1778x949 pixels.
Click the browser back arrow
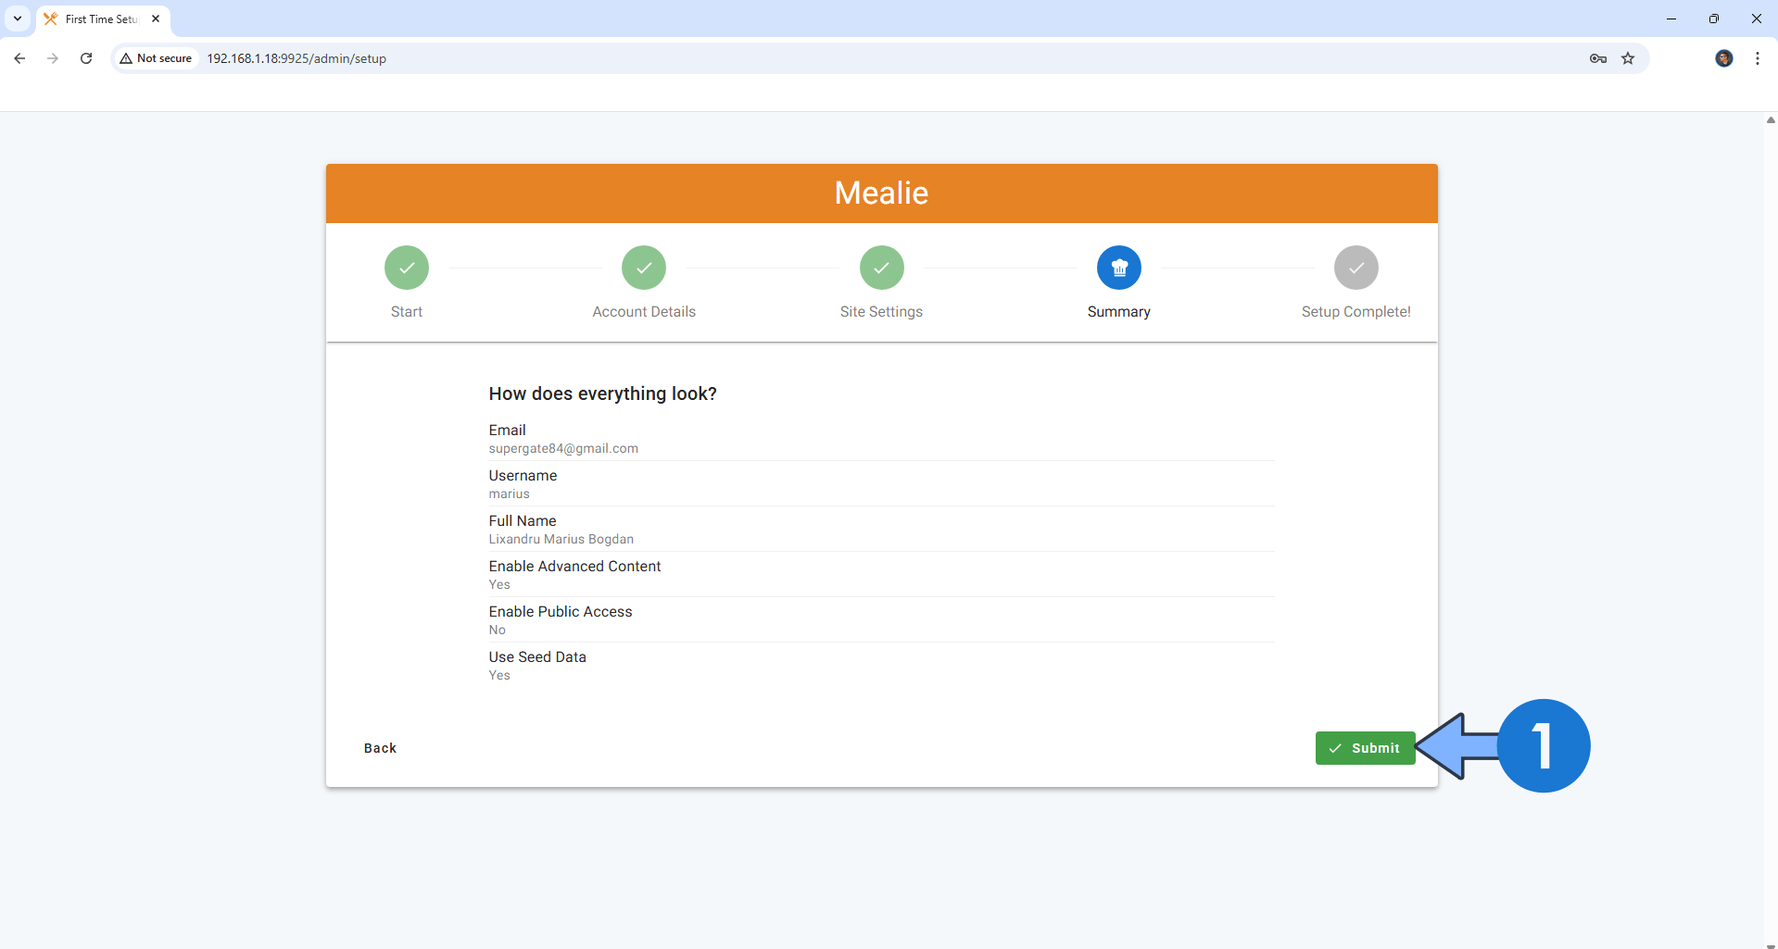tap(19, 58)
